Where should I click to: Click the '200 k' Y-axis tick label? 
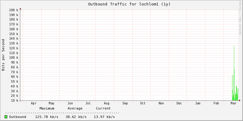[13, 10]
